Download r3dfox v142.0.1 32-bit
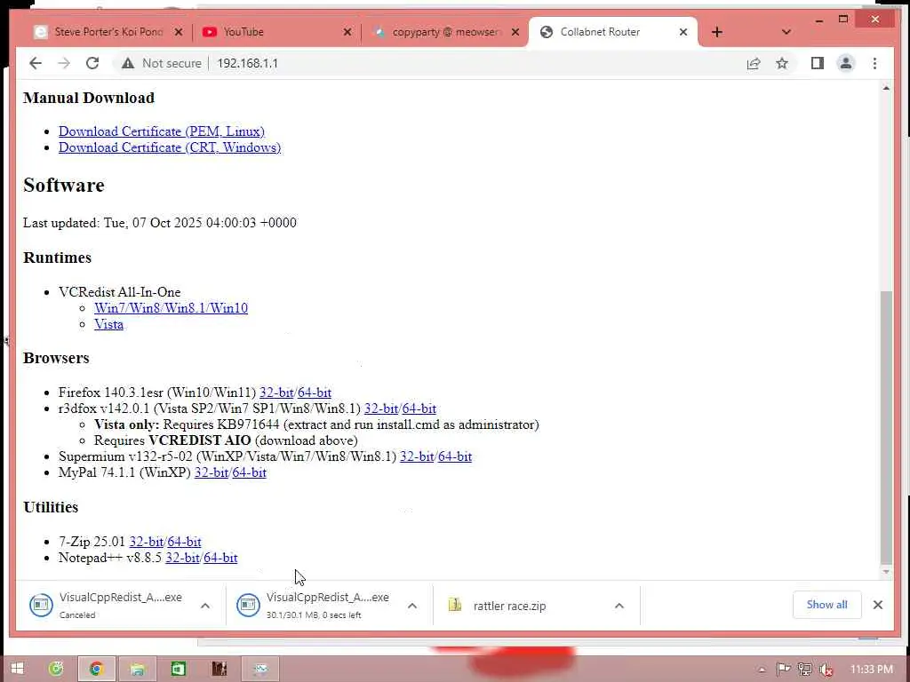 (380, 408)
